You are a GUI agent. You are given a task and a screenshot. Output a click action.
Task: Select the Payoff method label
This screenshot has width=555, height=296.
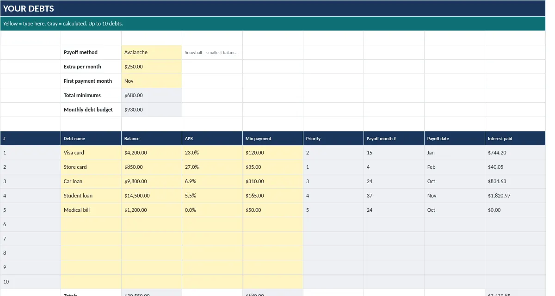[91, 52]
